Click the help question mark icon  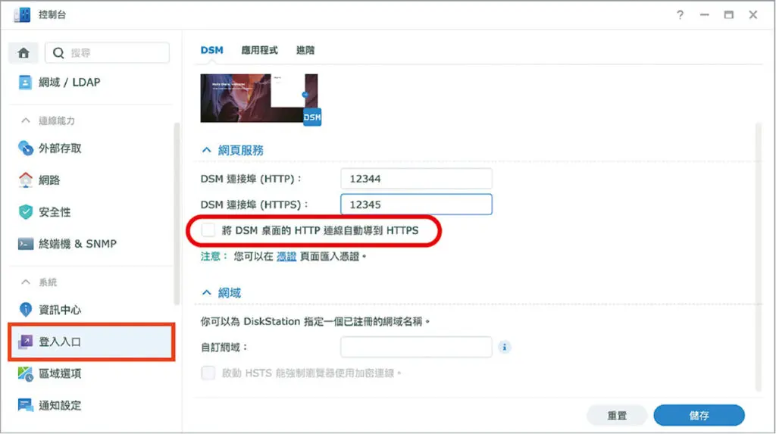pyautogui.click(x=680, y=15)
